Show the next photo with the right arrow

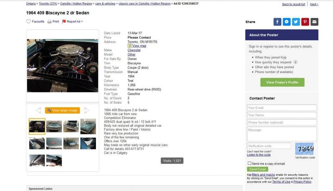point(87,110)
